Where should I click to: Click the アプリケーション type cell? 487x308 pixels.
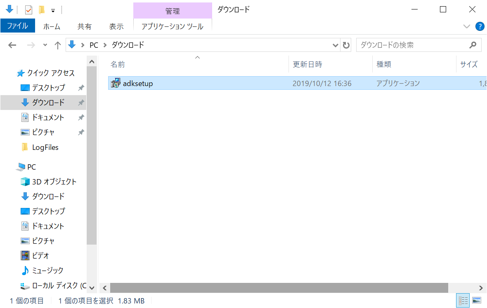click(x=398, y=83)
